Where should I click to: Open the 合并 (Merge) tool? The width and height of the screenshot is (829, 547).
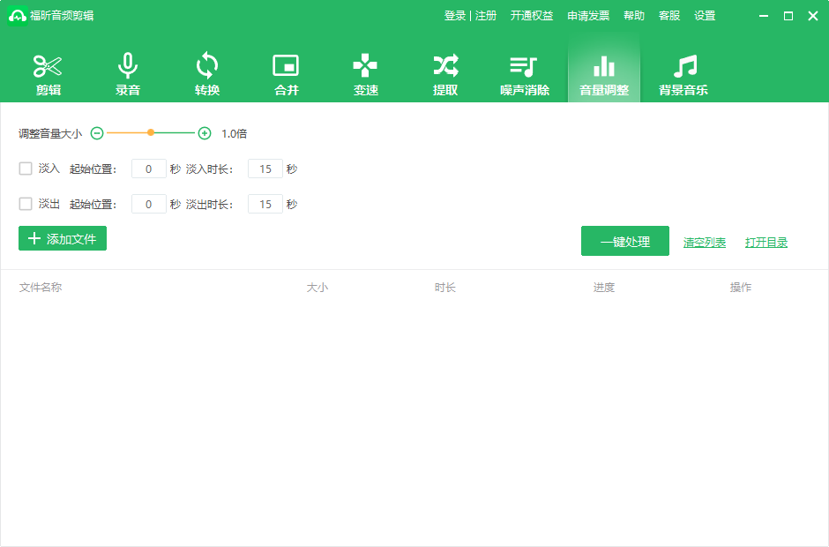point(286,72)
